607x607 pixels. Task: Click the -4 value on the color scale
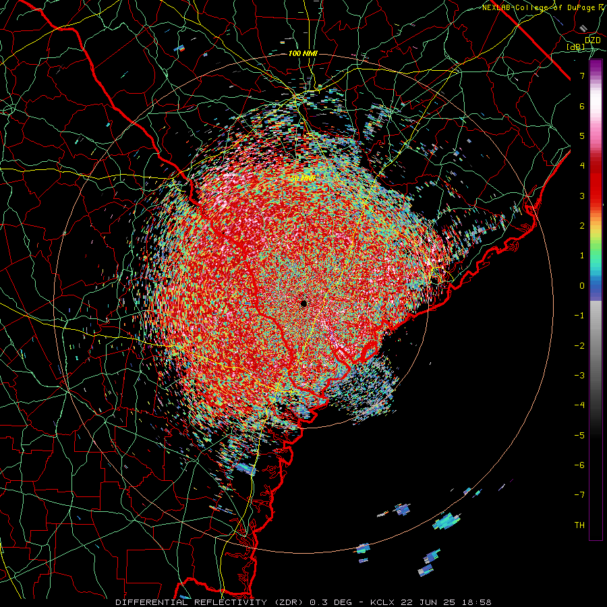point(579,405)
